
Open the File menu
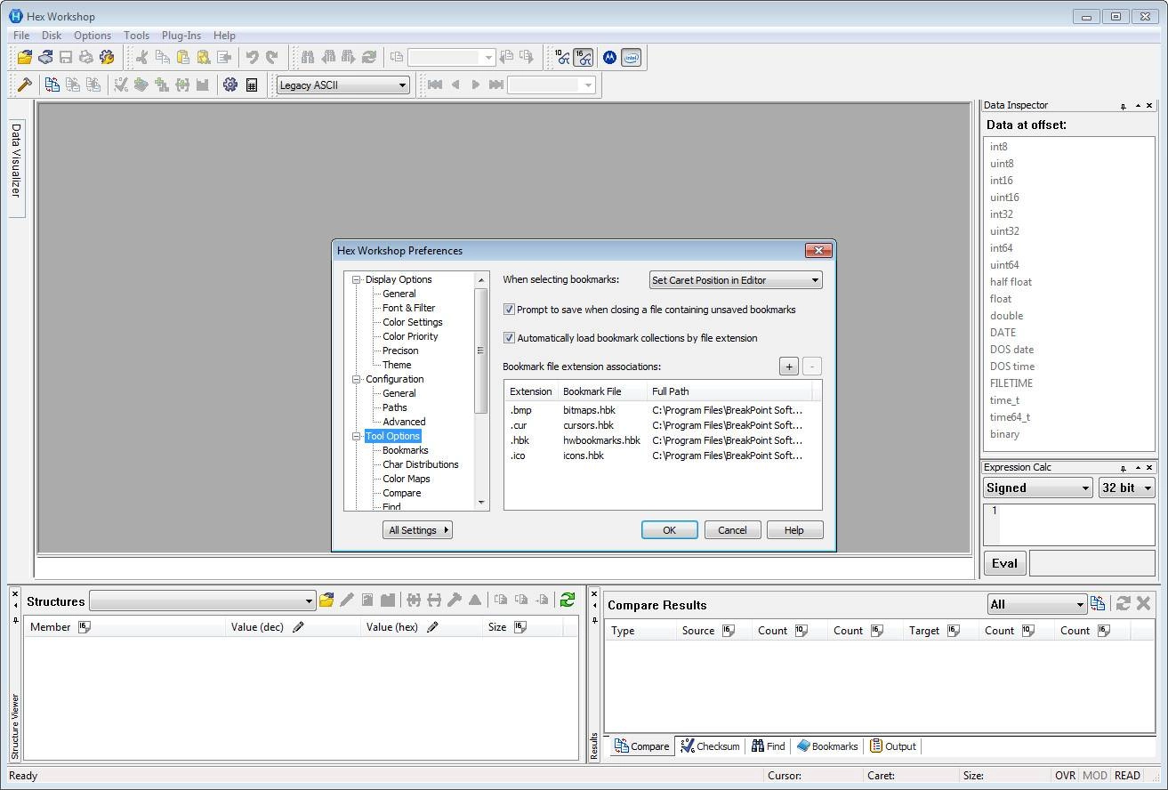click(x=21, y=36)
